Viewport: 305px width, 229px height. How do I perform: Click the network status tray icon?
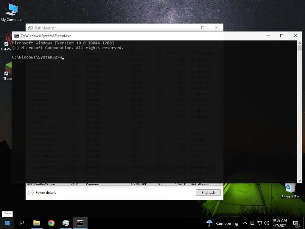pos(259,223)
